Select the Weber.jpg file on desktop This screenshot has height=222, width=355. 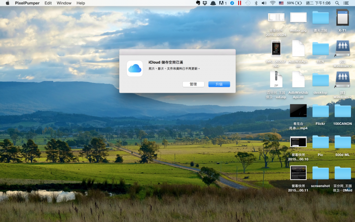(x=298, y=18)
